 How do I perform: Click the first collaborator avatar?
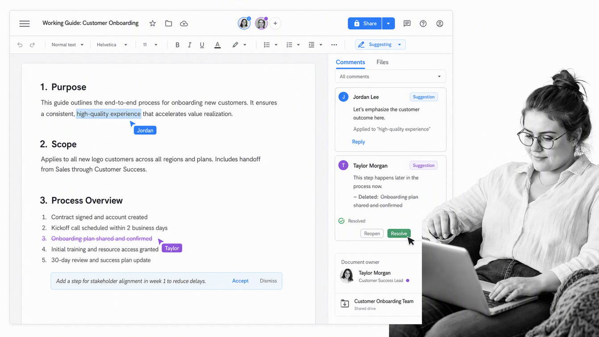click(x=244, y=23)
